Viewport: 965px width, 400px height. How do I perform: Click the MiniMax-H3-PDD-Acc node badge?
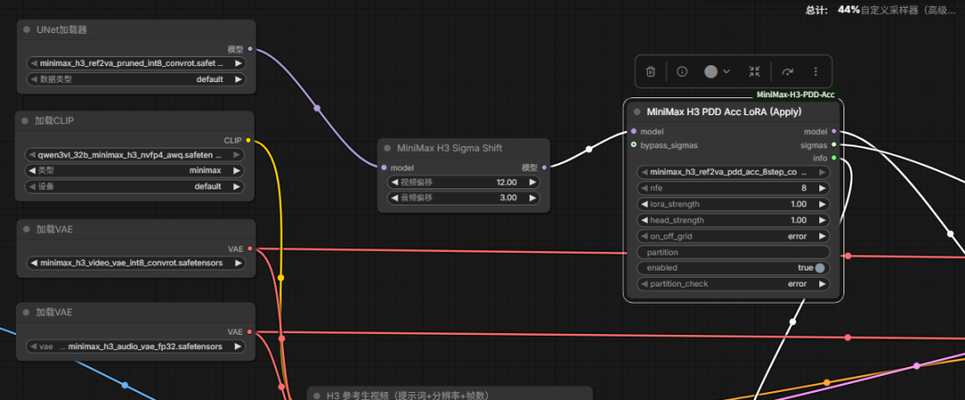pos(795,95)
